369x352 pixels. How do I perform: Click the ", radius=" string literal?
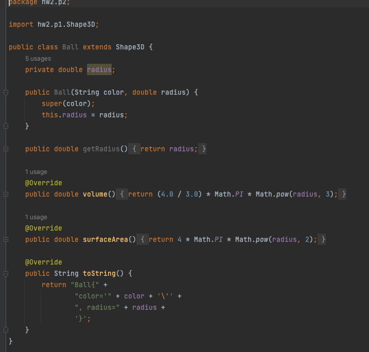pyautogui.click(x=97, y=307)
